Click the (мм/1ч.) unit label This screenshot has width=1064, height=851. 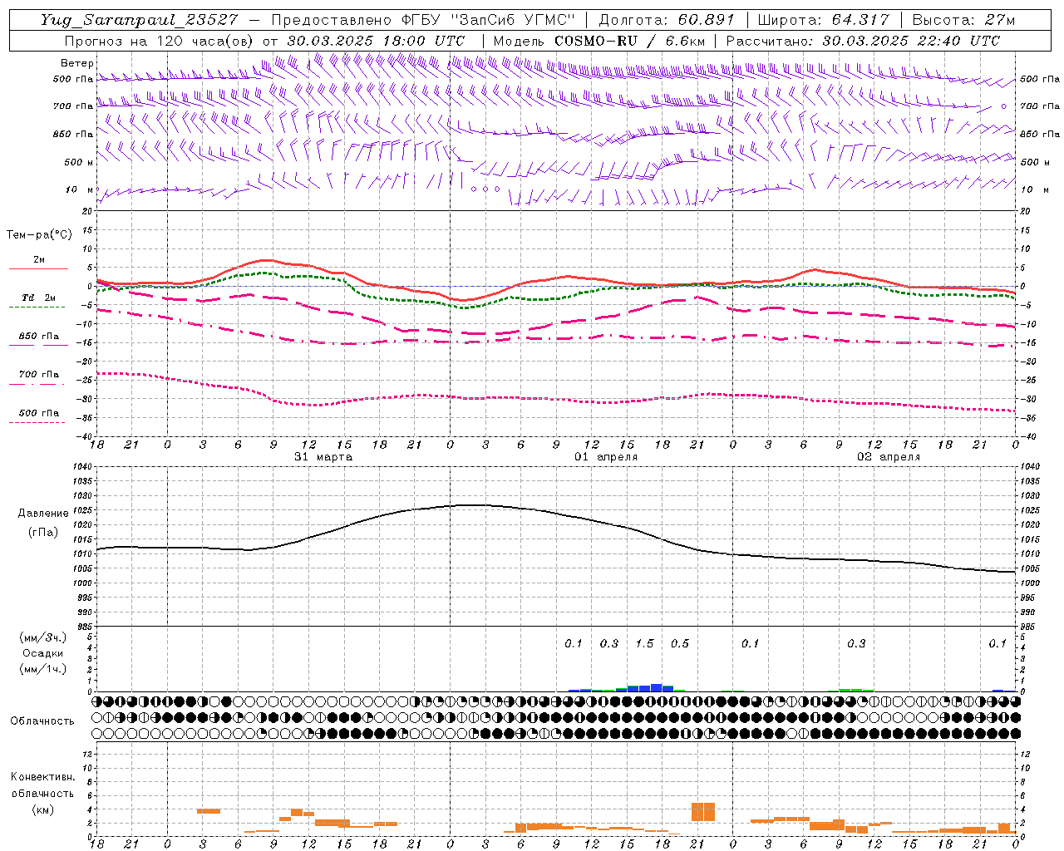43,669
